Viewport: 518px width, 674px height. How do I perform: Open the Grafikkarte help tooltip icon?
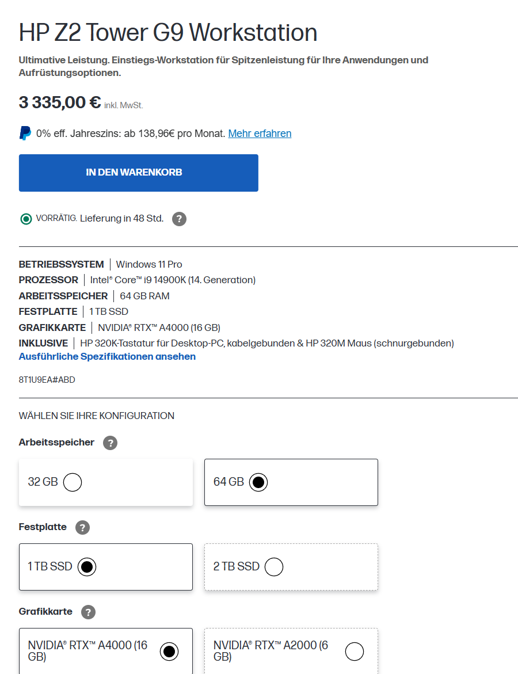pos(88,612)
